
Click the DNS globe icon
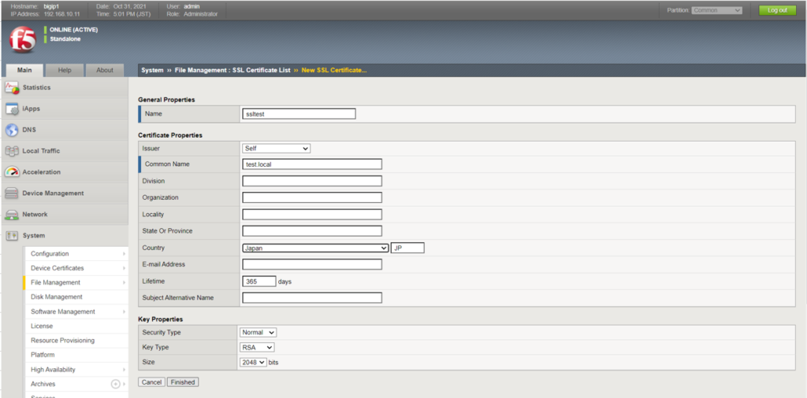tap(12, 130)
